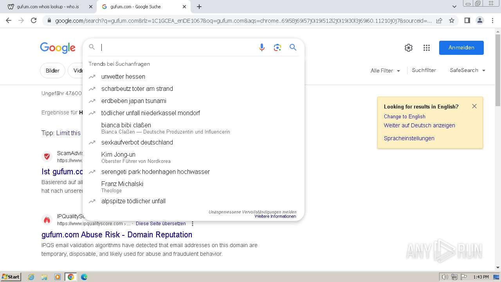Viewport: 501px width, 282px height.
Task: Click the site lock icon
Action: coord(49,21)
